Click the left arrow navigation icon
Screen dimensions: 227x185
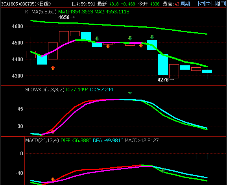pos(201,4)
